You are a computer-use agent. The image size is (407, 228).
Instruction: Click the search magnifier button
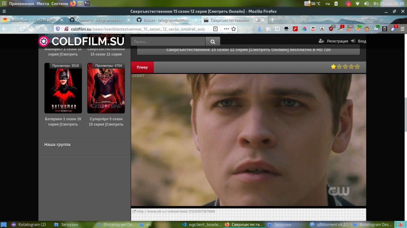tap(213, 41)
